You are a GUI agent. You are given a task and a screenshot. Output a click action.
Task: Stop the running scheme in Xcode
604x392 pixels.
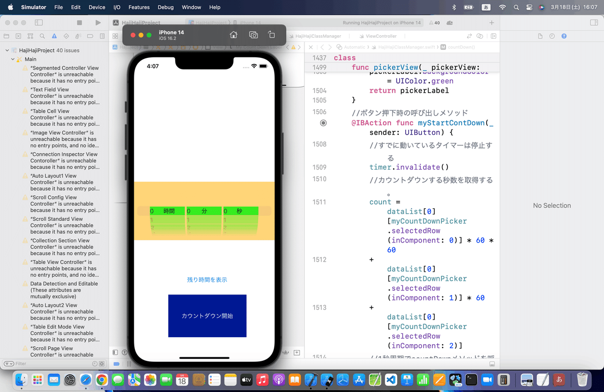coord(80,23)
